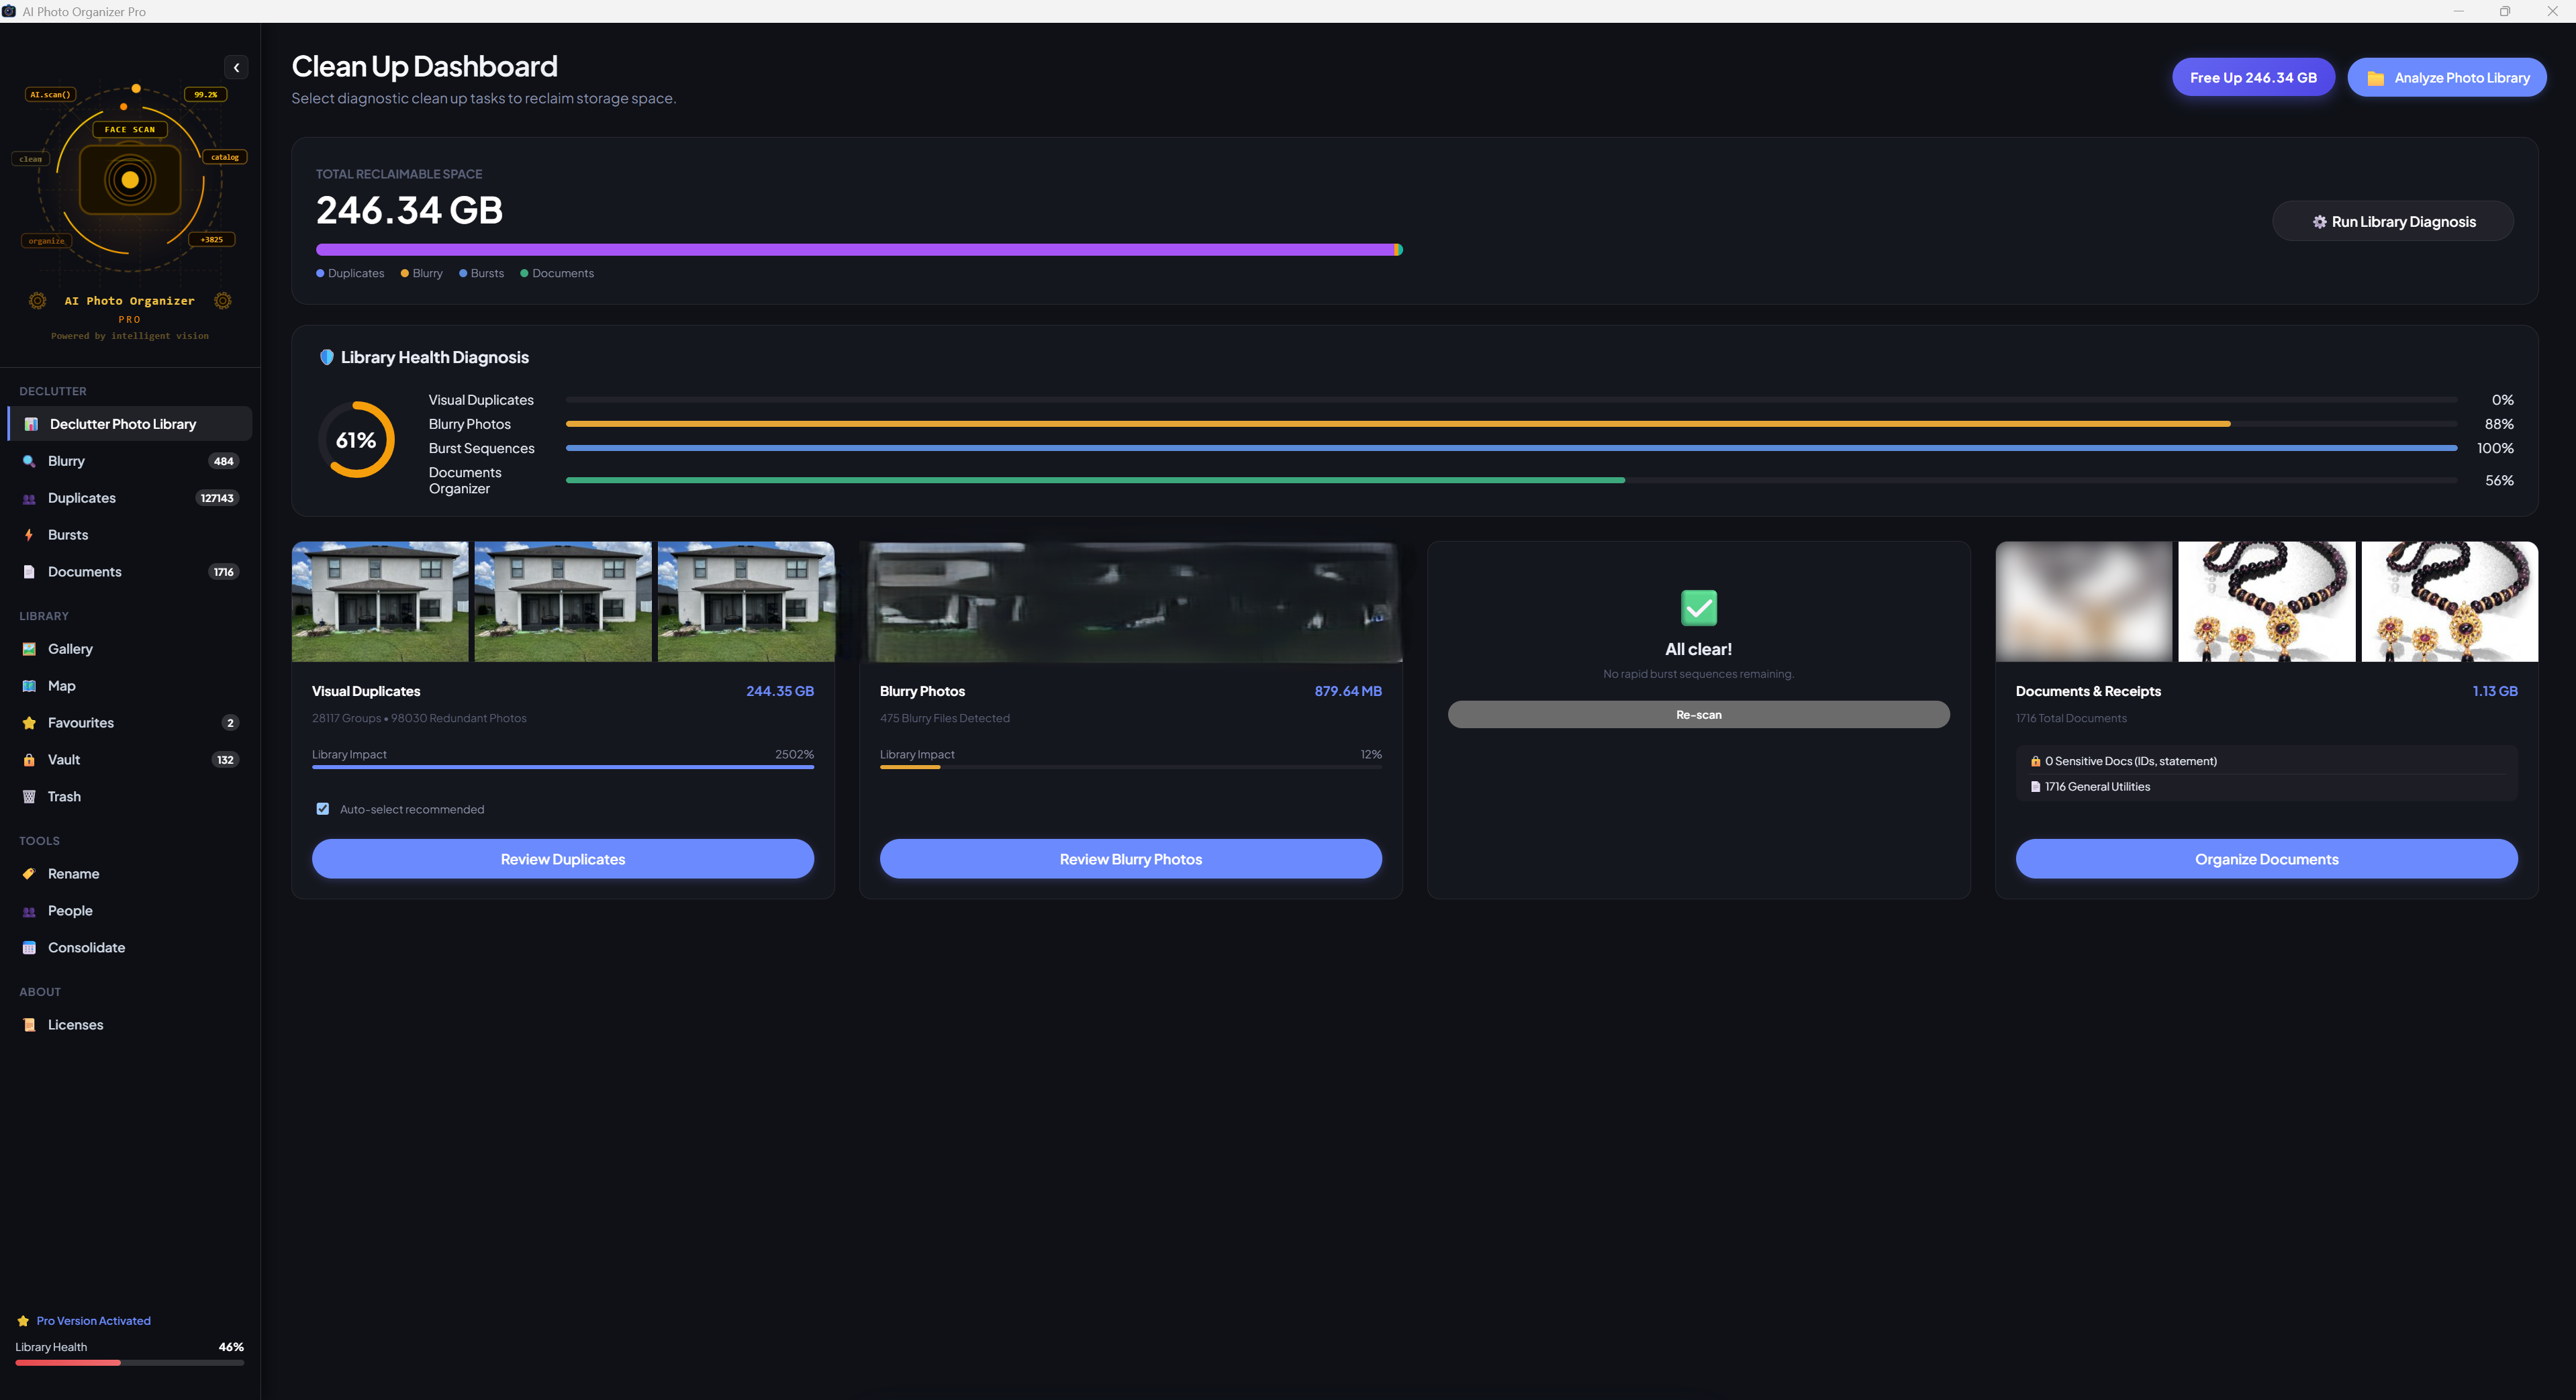This screenshot has height=1400, width=2576.
Task: Click the Review Blurry Photos button
Action: pos(1131,859)
